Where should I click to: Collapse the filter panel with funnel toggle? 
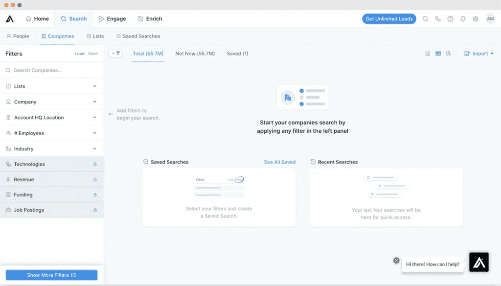[x=115, y=54]
